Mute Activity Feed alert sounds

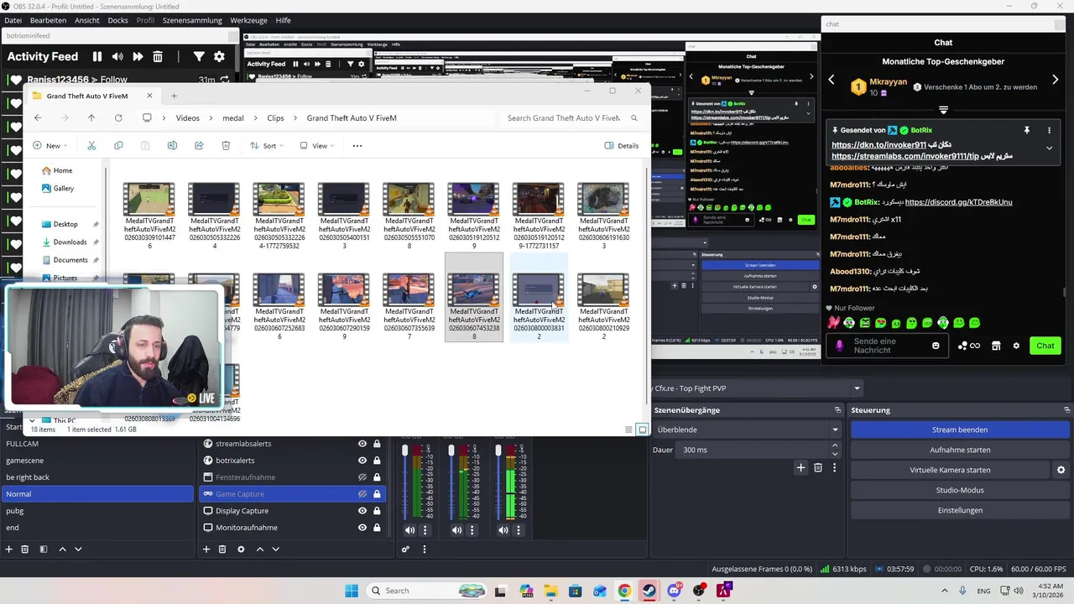(x=117, y=57)
